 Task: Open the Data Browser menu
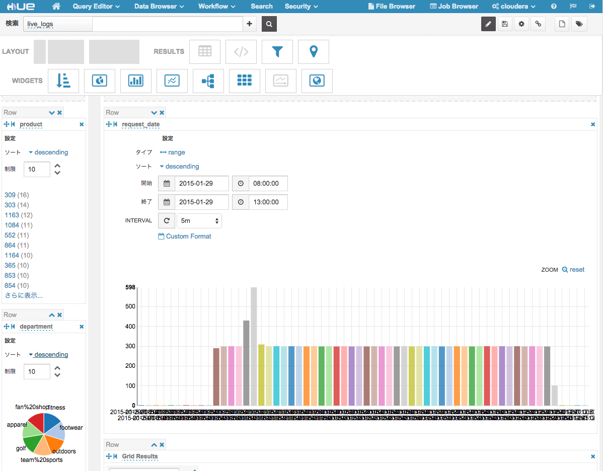(159, 6)
